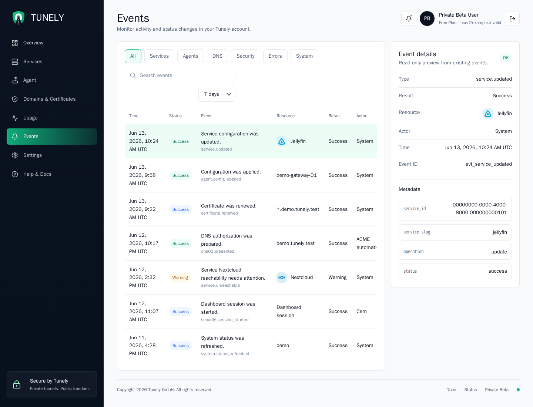Show DNS events tab

click(x=217, y=56)
